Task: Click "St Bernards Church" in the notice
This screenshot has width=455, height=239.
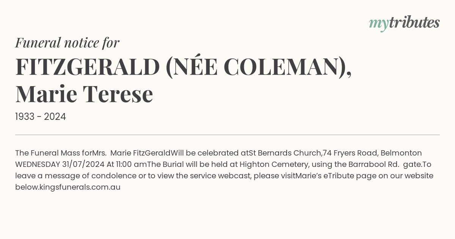Action: point(285,153)
